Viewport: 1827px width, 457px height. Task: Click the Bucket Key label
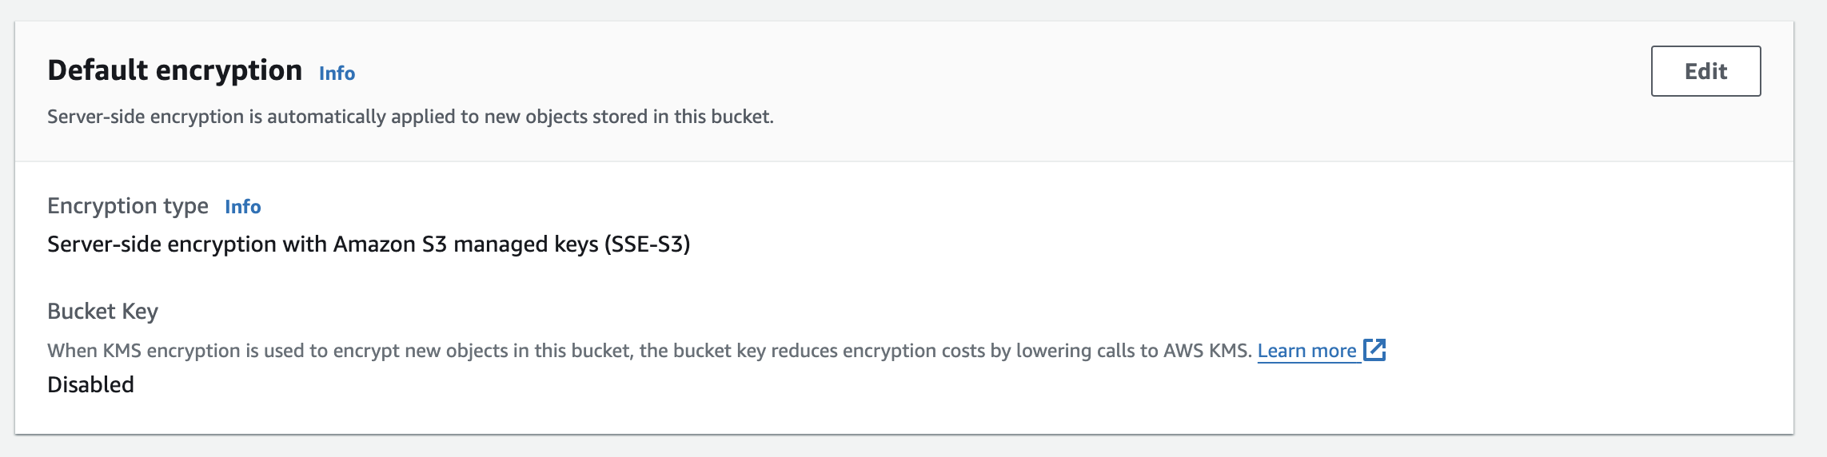(x=102, y=312)
